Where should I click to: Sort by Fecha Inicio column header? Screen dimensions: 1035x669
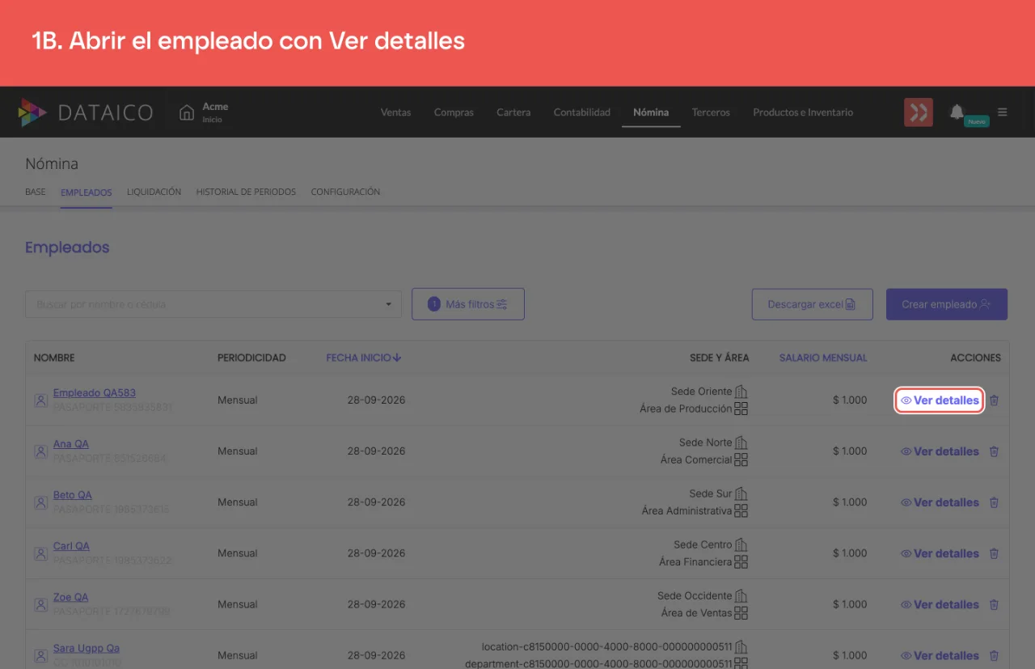(x=364, y=358)
